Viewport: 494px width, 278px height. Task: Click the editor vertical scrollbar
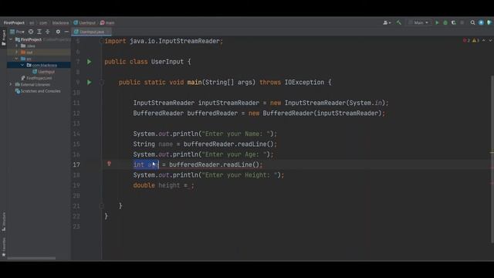[492, 159]
